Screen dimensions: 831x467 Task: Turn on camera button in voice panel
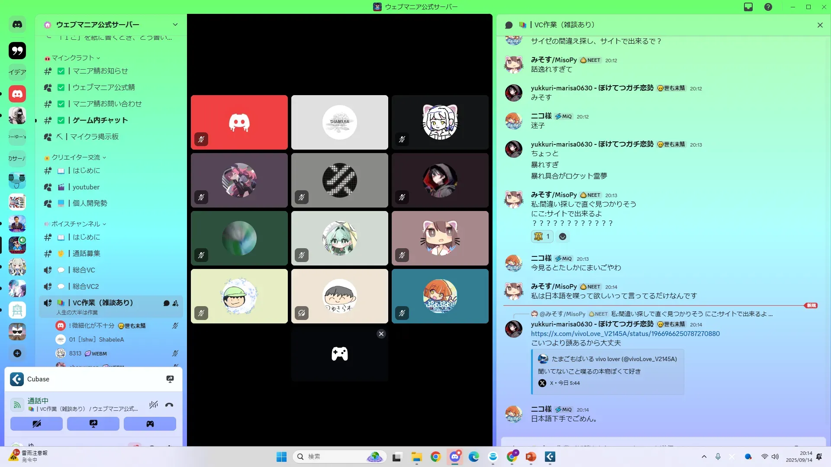(36, 424)
